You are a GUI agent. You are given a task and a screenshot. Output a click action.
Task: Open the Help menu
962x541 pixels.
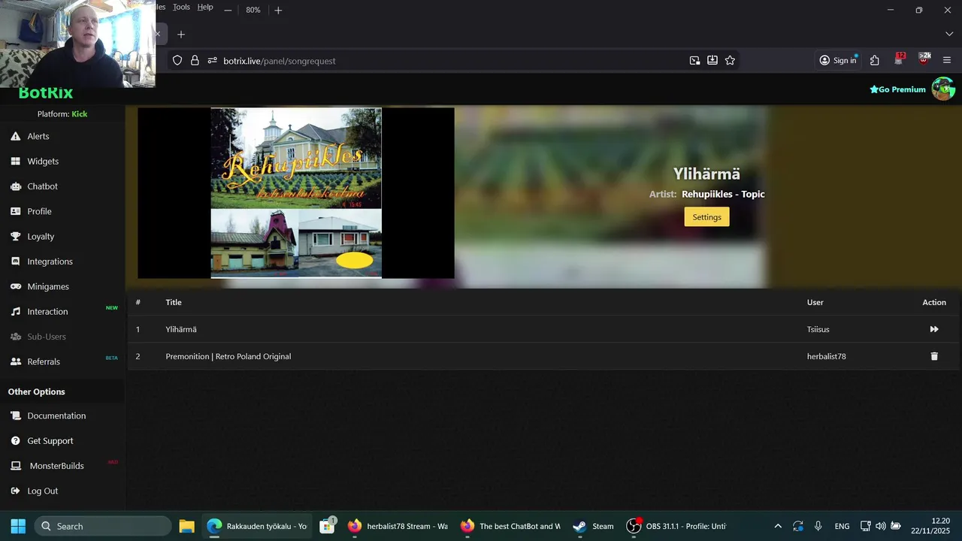(205, 7)
